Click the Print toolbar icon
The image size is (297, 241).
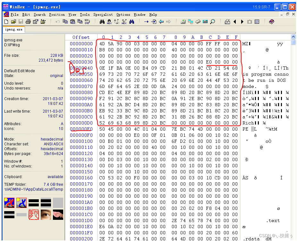click(x=28, y=22)
